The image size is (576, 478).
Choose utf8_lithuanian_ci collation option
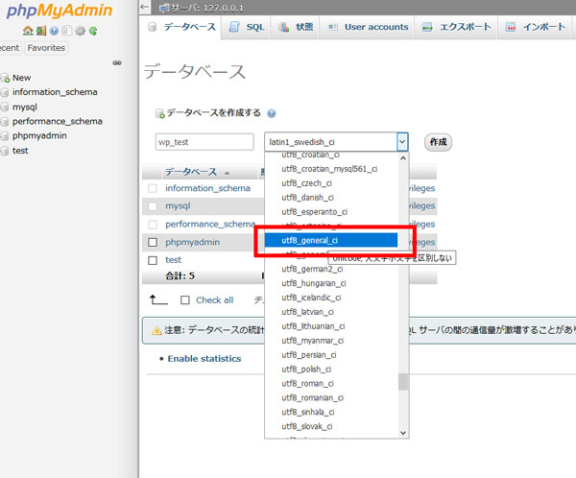coord(331,326)
